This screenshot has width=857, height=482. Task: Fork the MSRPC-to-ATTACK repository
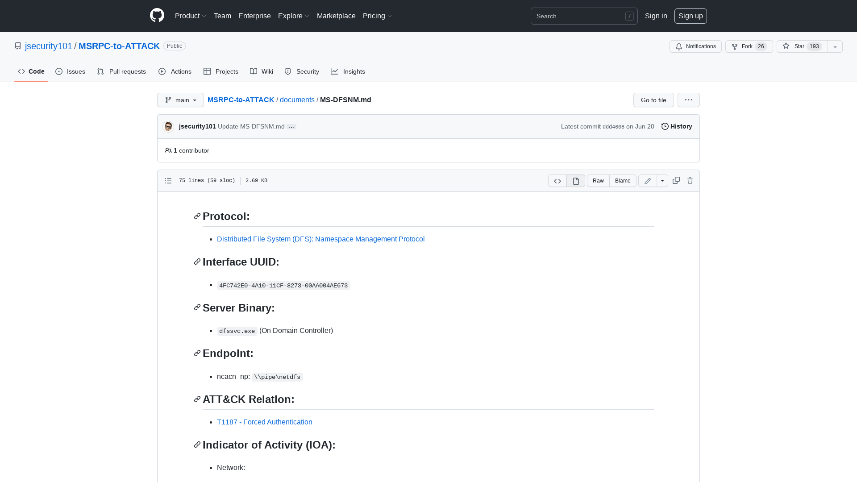pyautogui.click(x=749, y=46)
